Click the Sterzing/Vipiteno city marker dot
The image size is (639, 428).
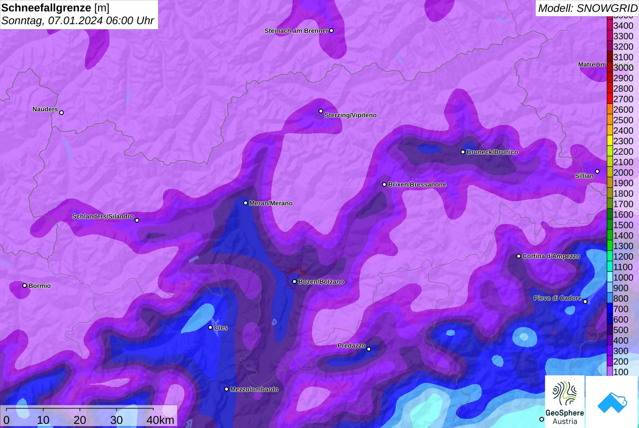coord(321,111)
